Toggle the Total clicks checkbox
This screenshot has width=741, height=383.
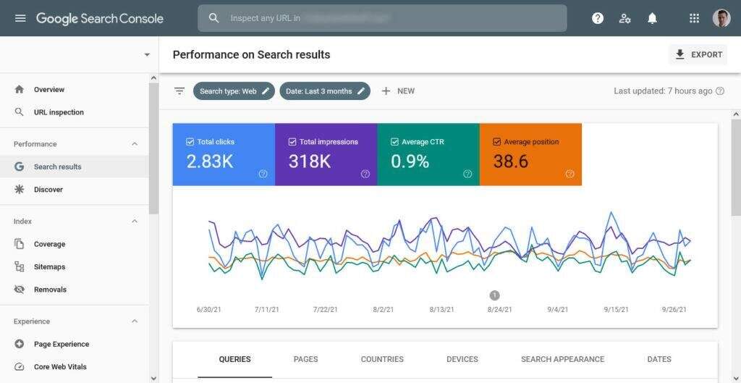coord(190,142)
